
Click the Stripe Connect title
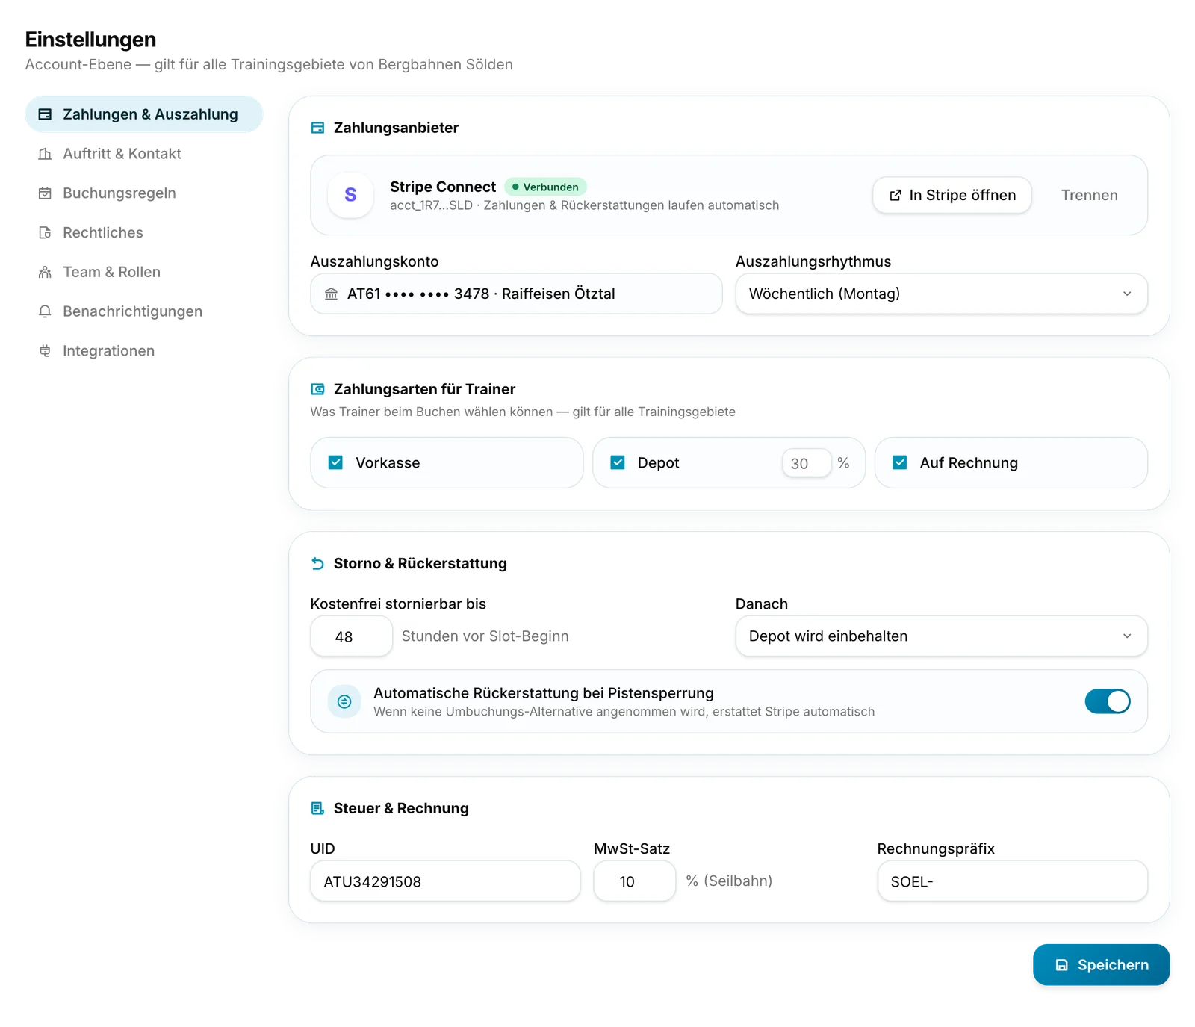(443, 187)
